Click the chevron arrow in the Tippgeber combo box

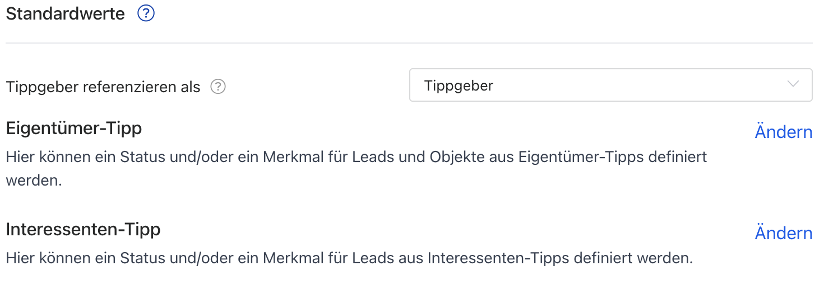(x=793, y=85)
